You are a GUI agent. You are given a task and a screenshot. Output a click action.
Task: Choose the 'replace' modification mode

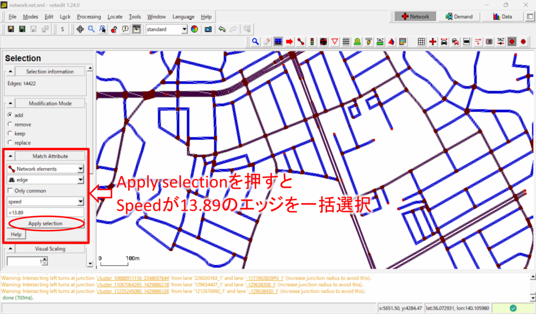click(x=10, y=143)
